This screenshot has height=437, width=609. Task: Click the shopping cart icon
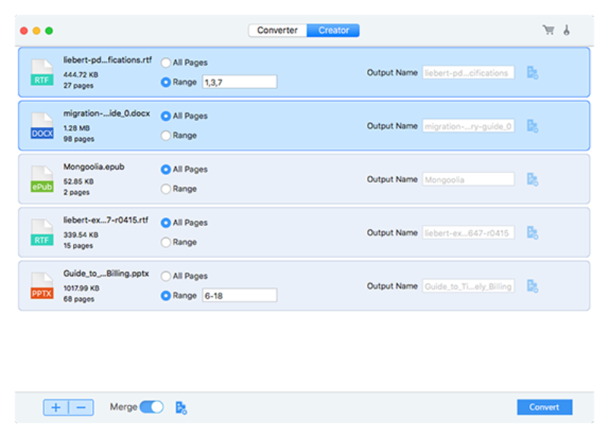point(547,30)
